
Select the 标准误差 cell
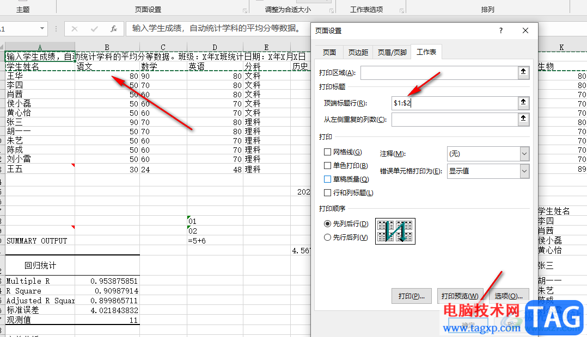[40, 310]
